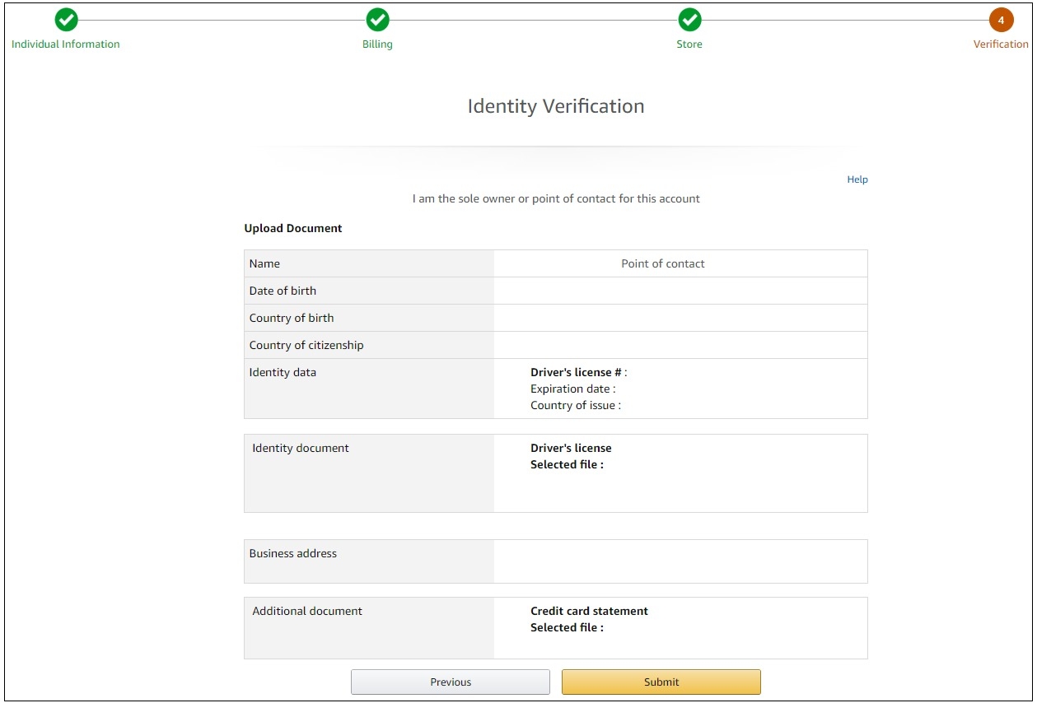1037x703 pixels.
Task: Click the Verification step label
Action: [1000, 44]
